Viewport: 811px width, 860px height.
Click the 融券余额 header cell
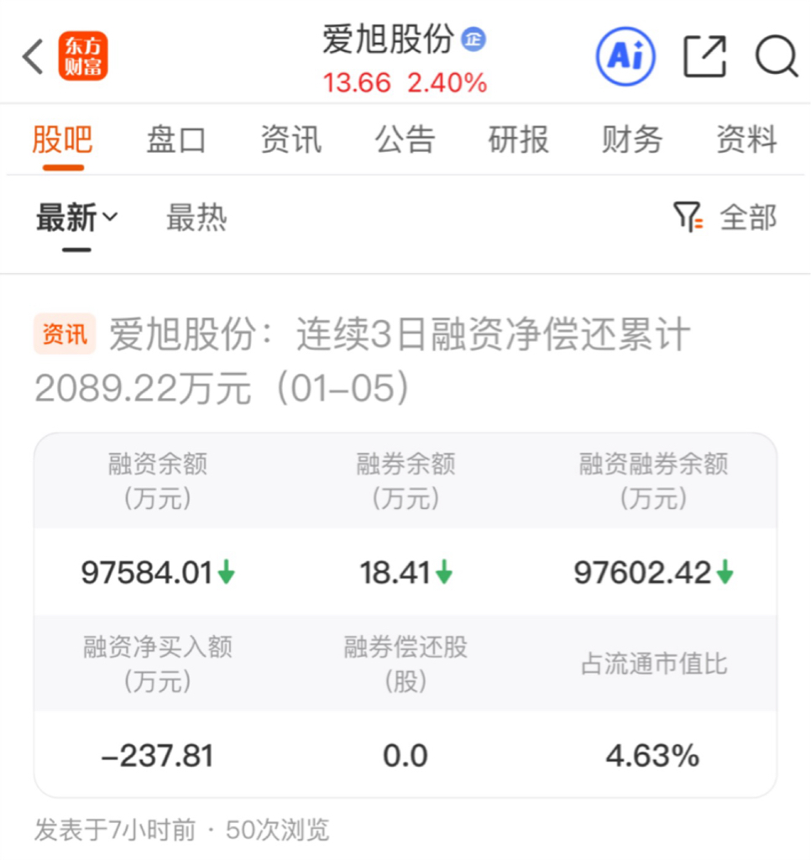tap(405, 480)
